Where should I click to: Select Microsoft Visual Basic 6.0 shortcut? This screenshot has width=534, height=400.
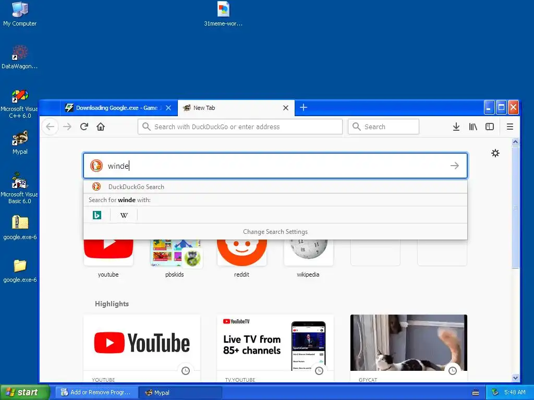20,188
